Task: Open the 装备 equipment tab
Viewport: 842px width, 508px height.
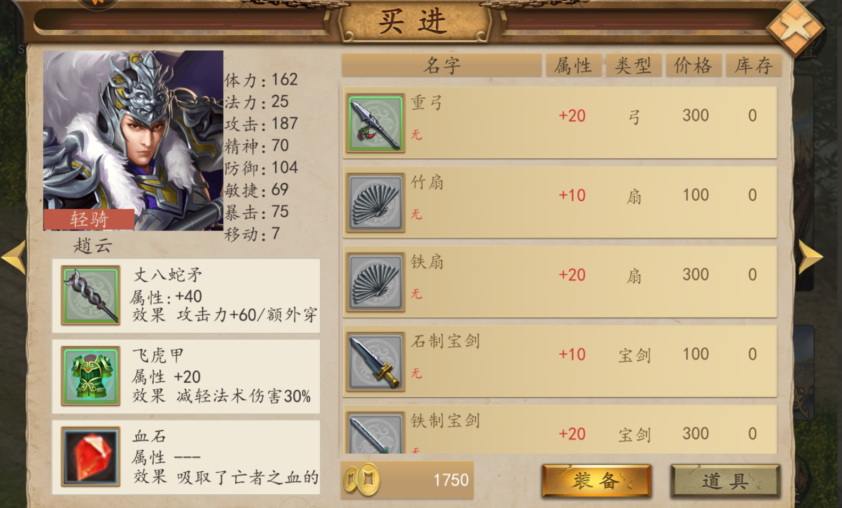Action: click(x=596, y=481)
